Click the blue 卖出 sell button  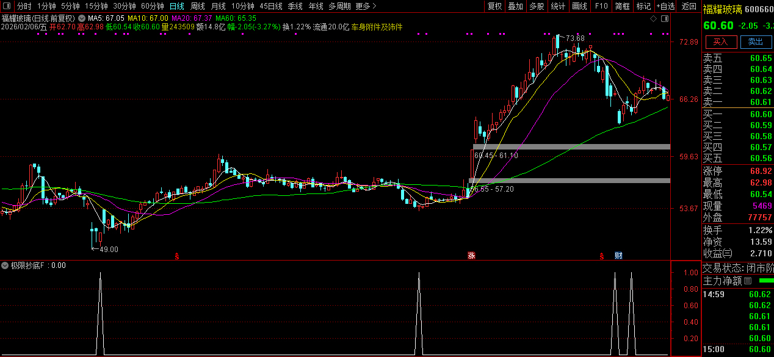pos(755,41)
